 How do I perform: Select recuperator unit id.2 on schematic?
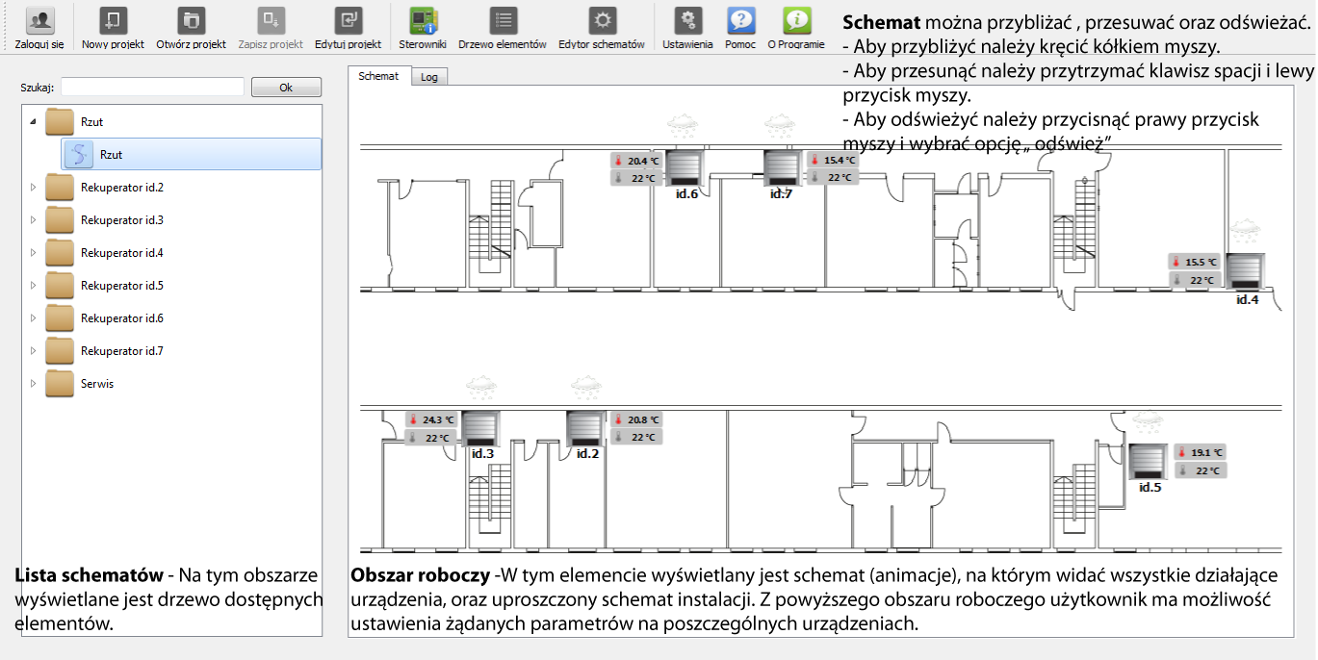(586, 429)
